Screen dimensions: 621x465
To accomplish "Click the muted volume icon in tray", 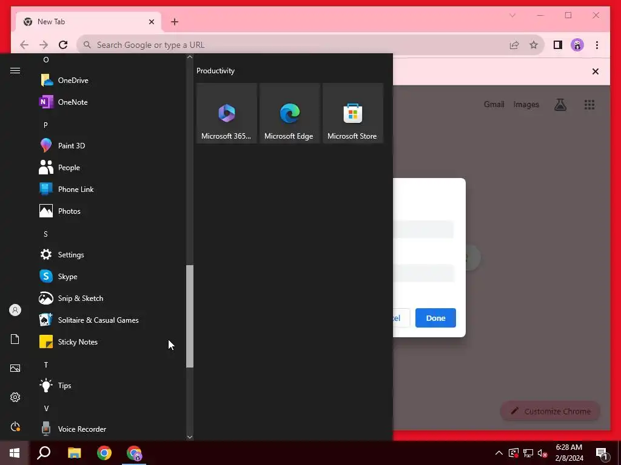I will pos(542,453).
